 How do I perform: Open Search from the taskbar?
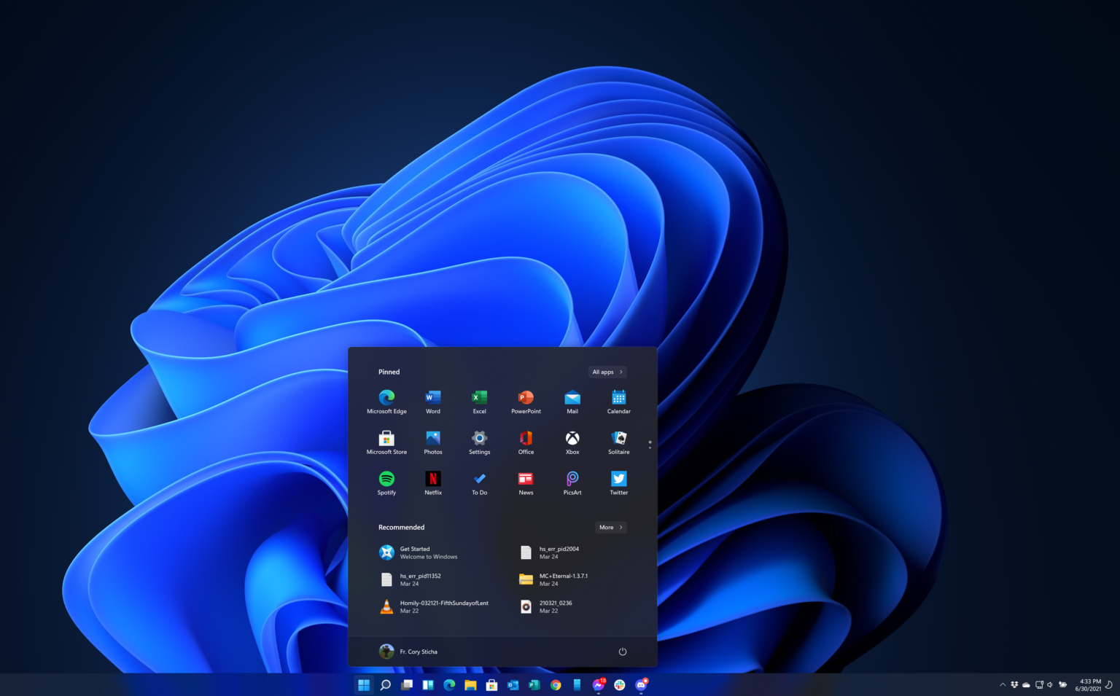point(386,685)
